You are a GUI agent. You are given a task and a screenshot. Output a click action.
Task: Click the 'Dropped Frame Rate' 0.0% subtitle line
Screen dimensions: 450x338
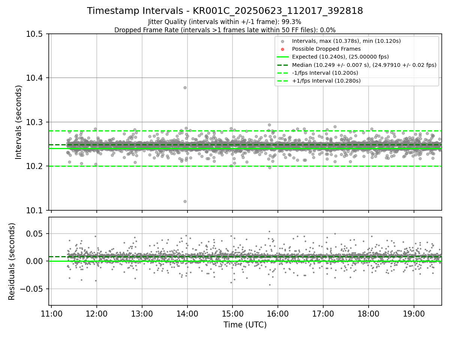[225, 30]
